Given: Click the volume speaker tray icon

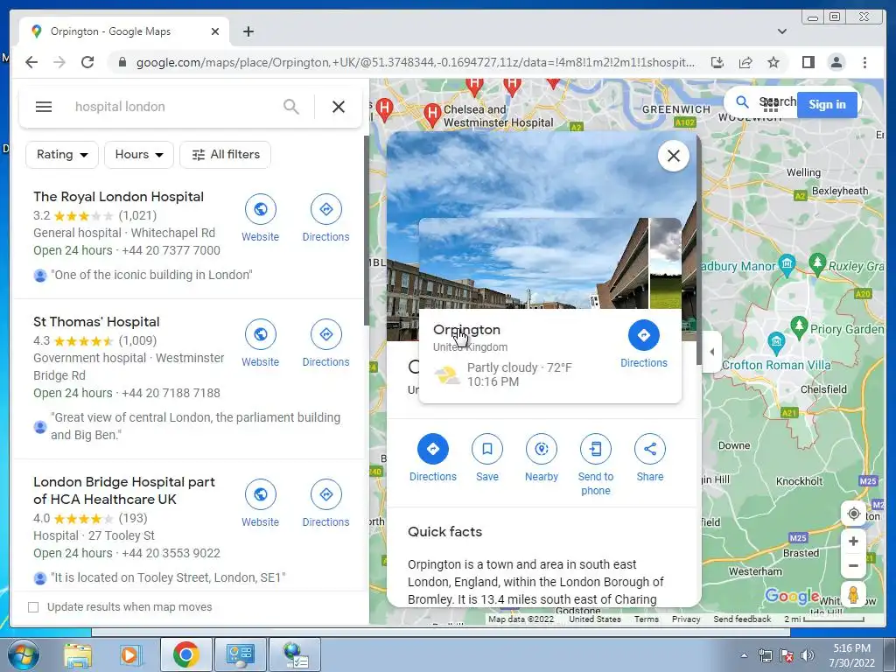Looking at the screenshot, I should point(808,655).
